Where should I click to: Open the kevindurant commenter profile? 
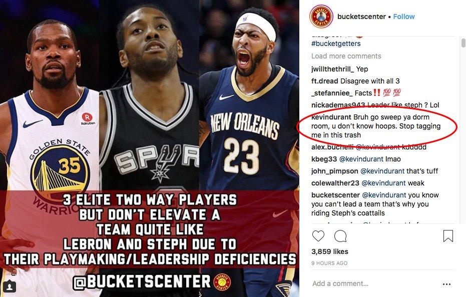(x=331, y=117)
